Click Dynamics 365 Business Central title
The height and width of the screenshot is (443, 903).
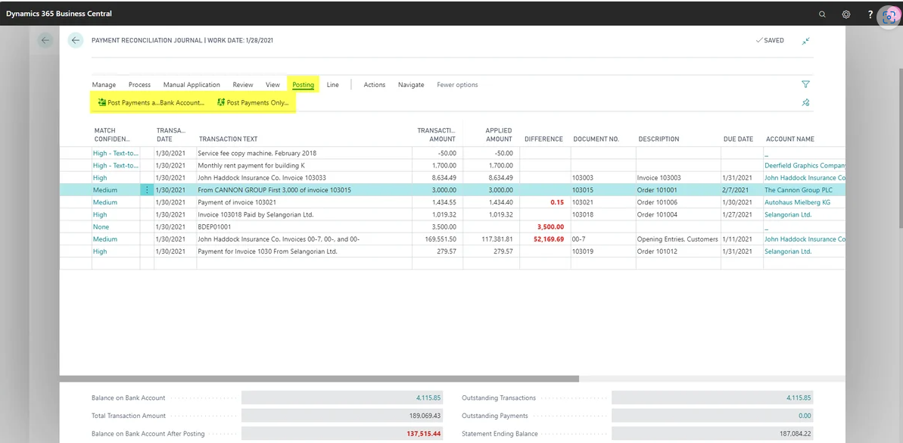[59, 13]
